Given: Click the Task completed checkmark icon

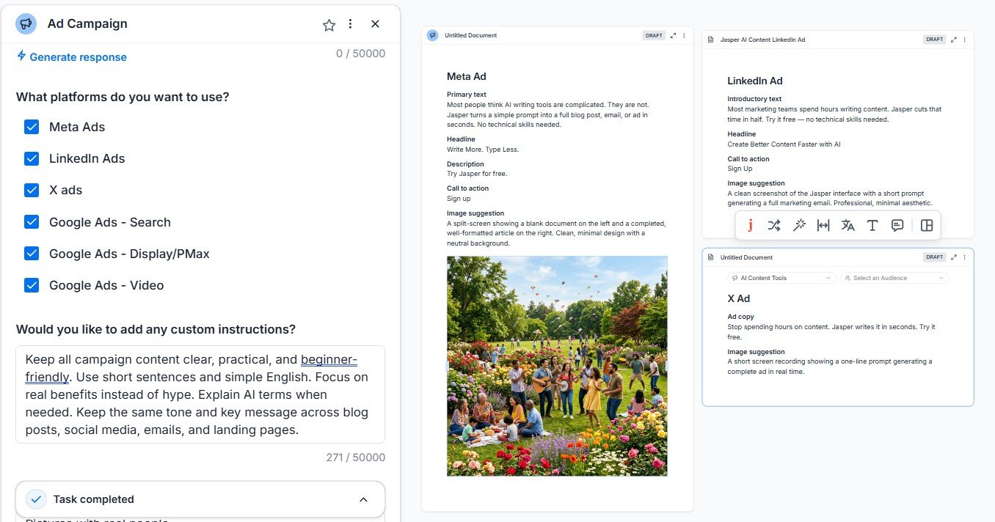Looking at the screenshot, I should (x=36, y=499).
